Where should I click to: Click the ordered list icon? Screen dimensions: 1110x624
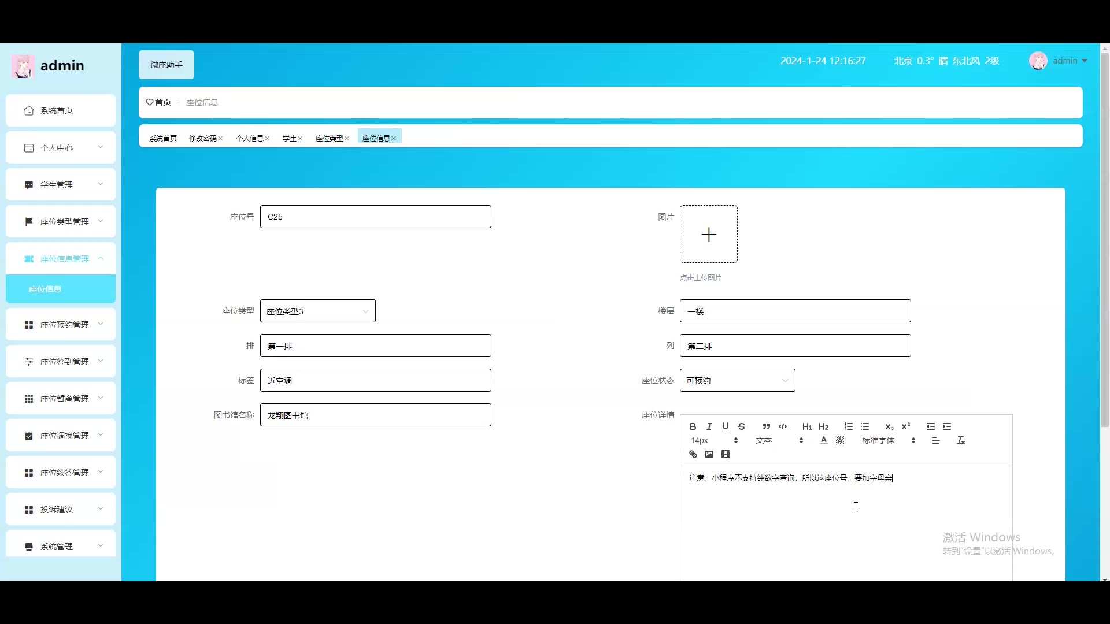(848, 426)
